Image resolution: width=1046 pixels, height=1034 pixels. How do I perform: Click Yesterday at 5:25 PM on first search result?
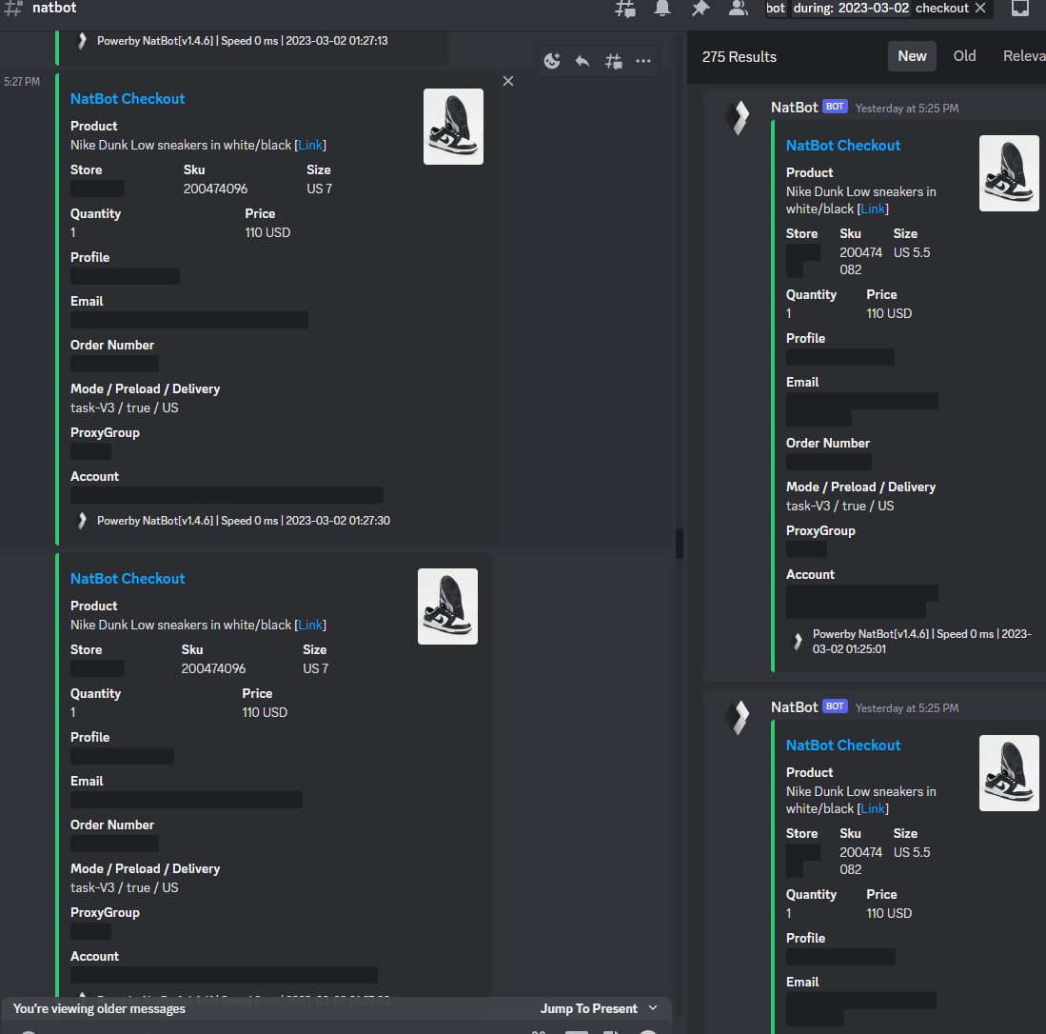click(907, 109)
